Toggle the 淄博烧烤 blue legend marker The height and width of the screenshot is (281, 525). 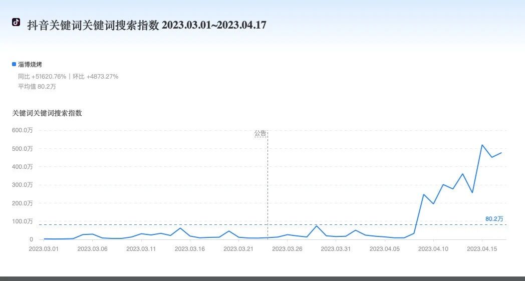pos(14,64)
